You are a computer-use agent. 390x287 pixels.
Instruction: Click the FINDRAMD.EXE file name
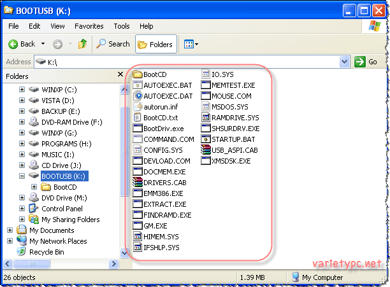click(168, 215)
